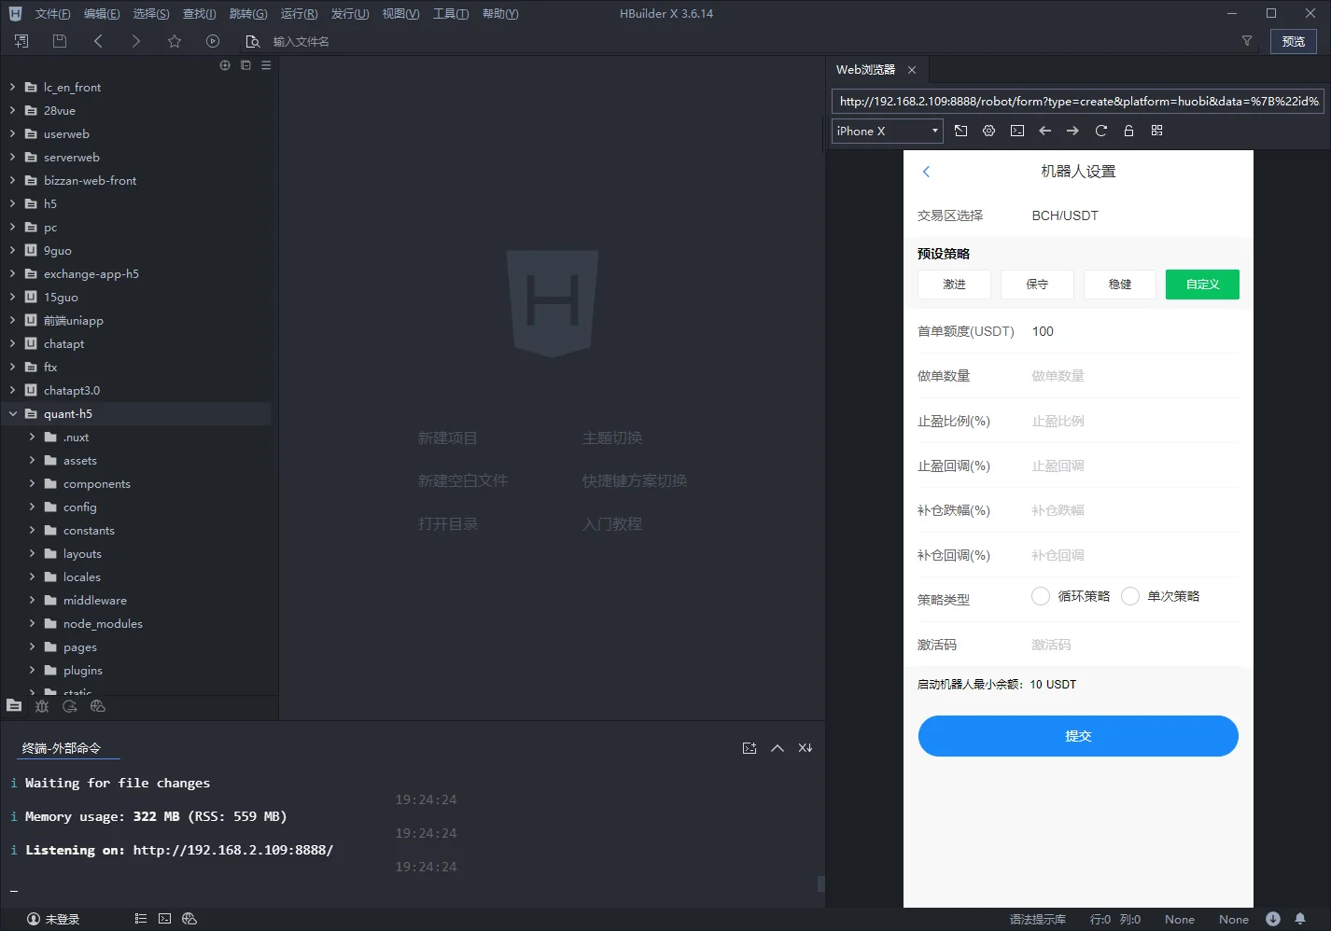Click the filter funnel icon
Image resolution: width=1331 pixels, height=931 pixels.
coord(1246,41)
